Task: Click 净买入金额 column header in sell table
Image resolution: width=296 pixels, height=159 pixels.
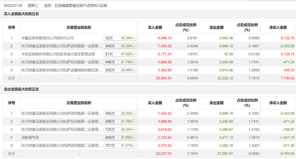Action: pyautogui.click(x=278, y=103)
